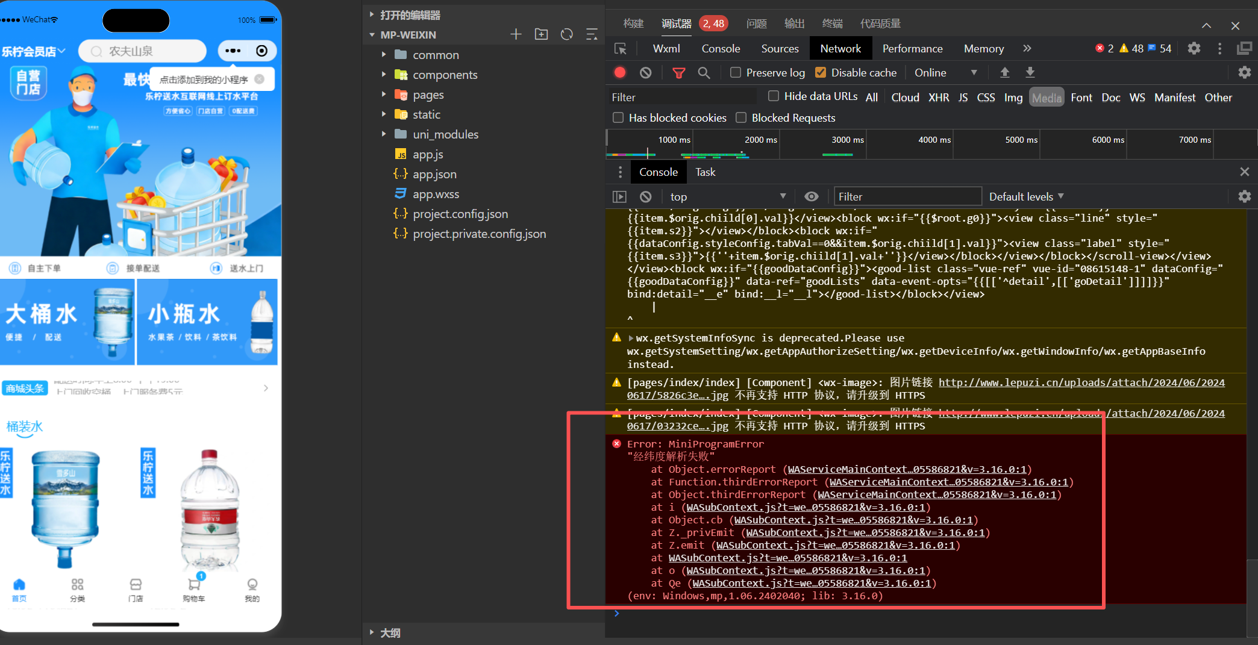Open the Task drawer tab
Viewport: 1258px width, 645px height.
[705, 172]
